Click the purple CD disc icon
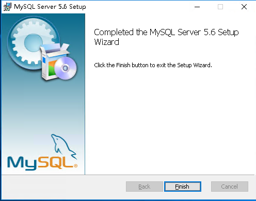Image resolution: width=256 pixels, height=201 pixels. pos(66,68)
